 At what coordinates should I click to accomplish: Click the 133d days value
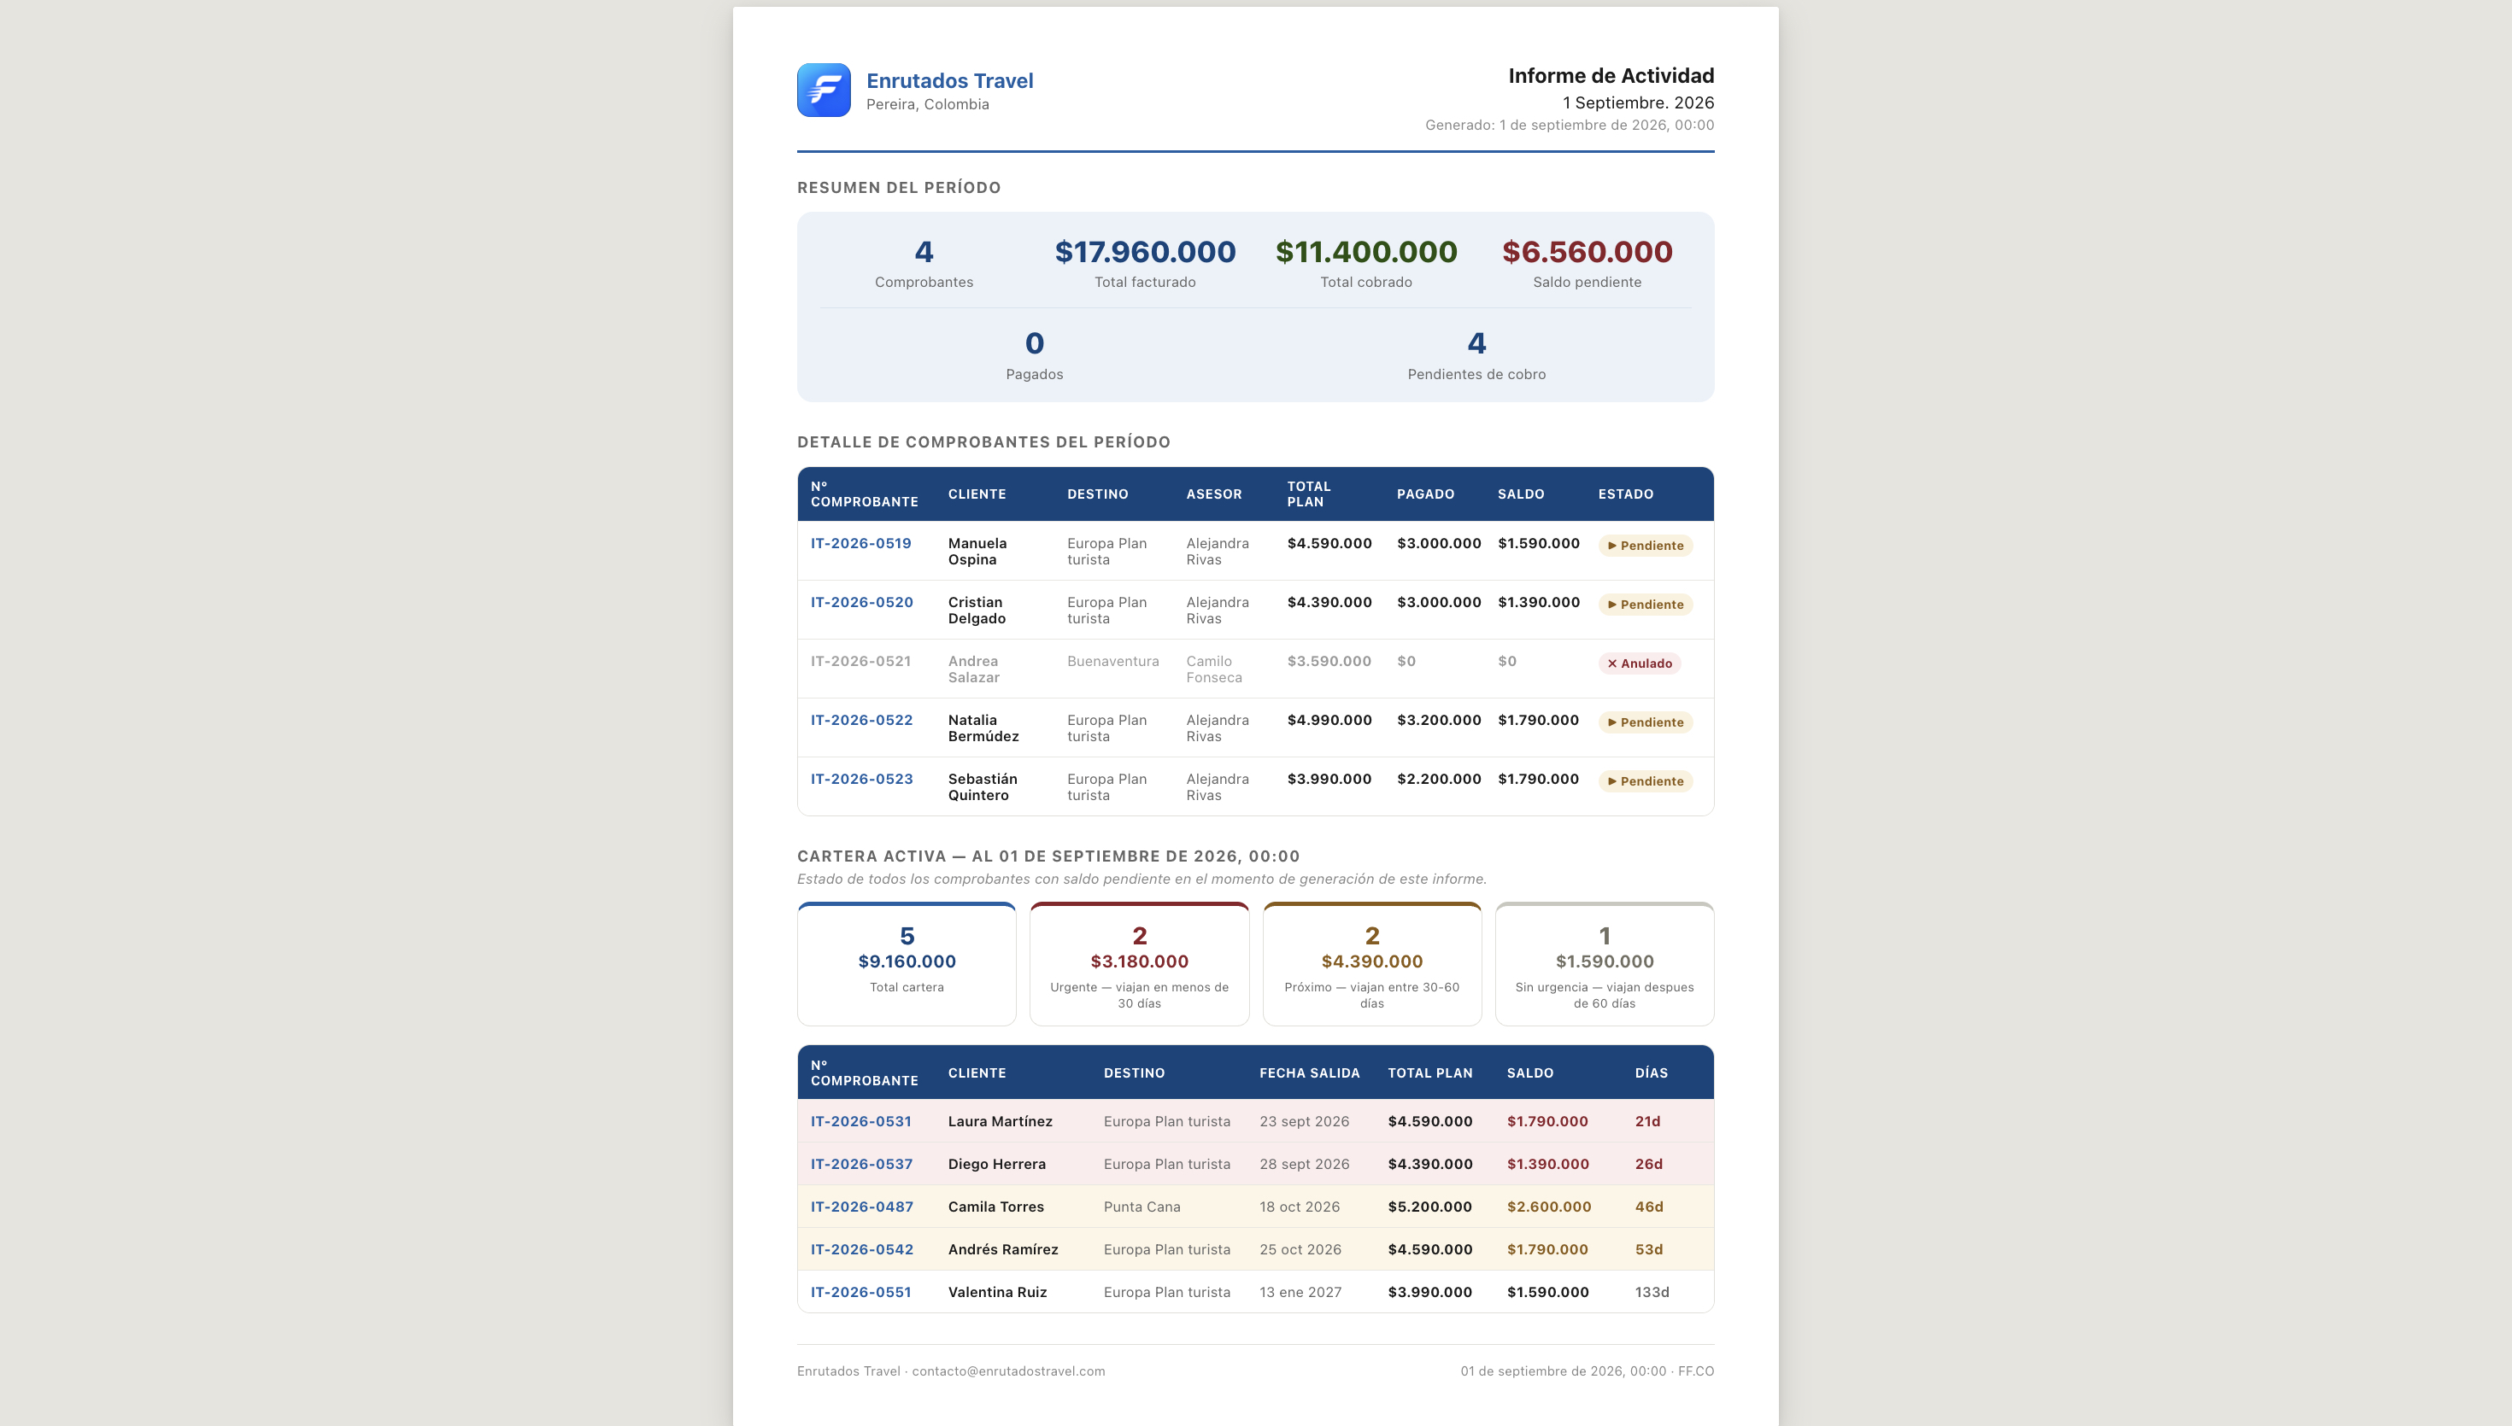pos(1651,1292)
